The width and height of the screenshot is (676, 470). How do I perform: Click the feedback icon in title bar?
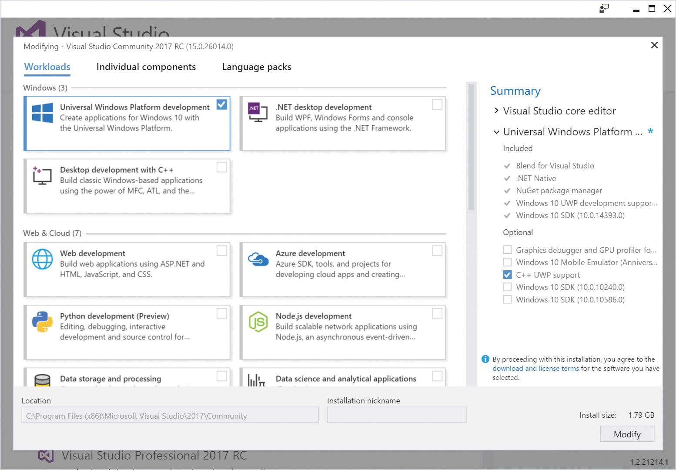pyautogui.click(x=604, y=8)
